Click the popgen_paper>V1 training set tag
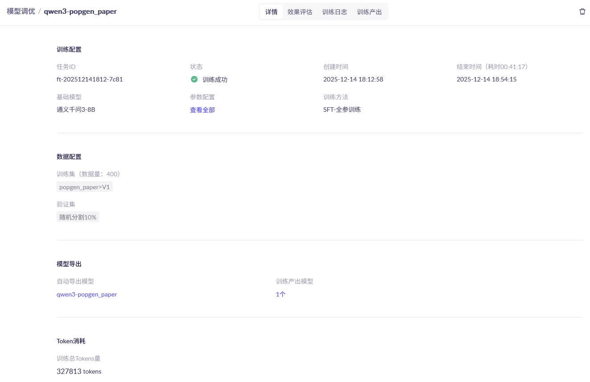The image size is (590, 382). tap(84, 187)
